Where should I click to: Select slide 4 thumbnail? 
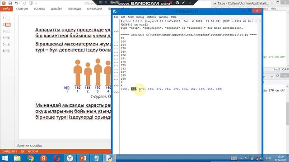(x=8, y=38)
